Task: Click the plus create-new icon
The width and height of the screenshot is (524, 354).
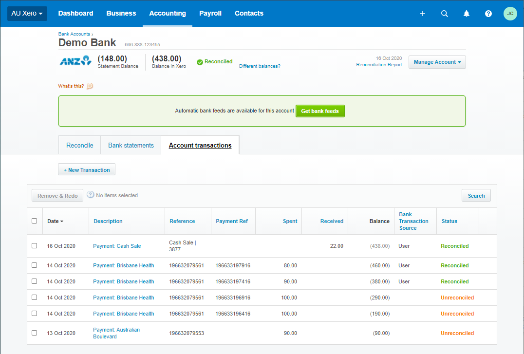Action: point(422,13)
